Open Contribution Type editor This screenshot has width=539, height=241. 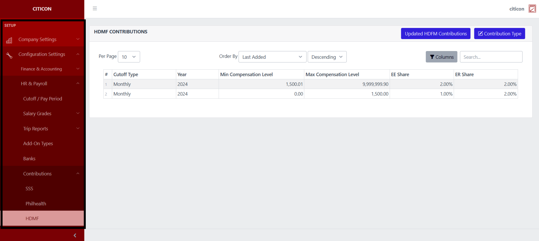point(499,34)
